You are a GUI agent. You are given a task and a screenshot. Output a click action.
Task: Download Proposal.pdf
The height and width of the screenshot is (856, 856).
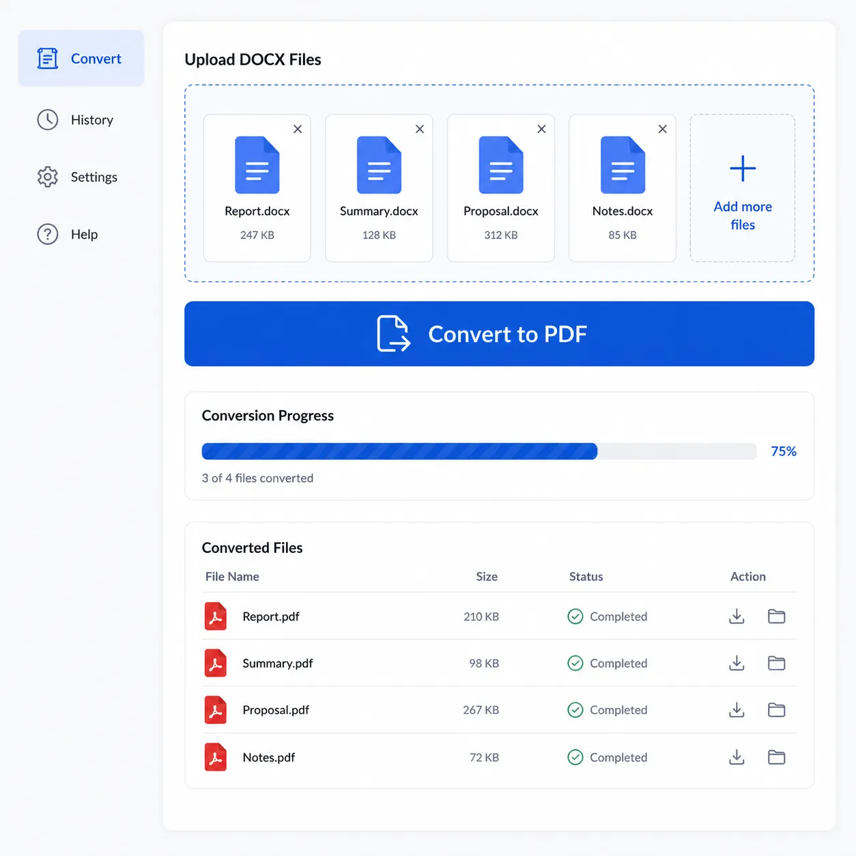(737, 710)
